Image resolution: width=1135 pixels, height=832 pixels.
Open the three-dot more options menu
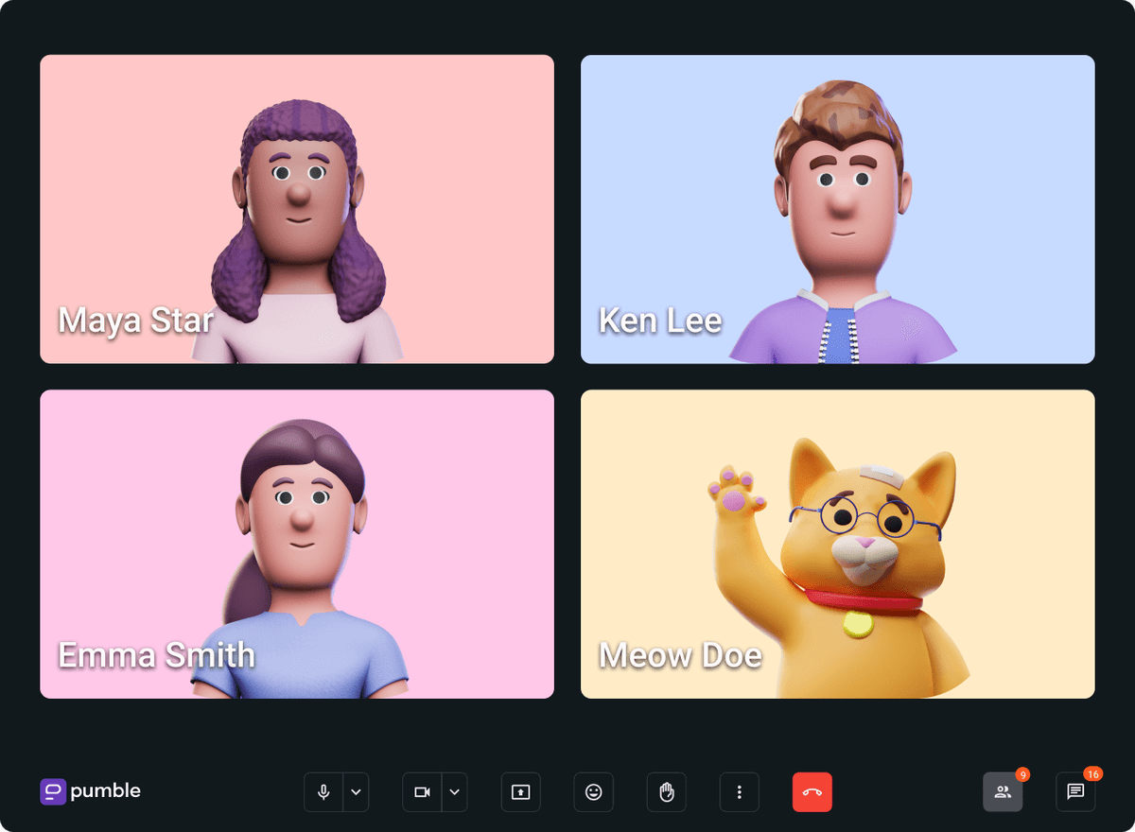click(x=739, y=792)
